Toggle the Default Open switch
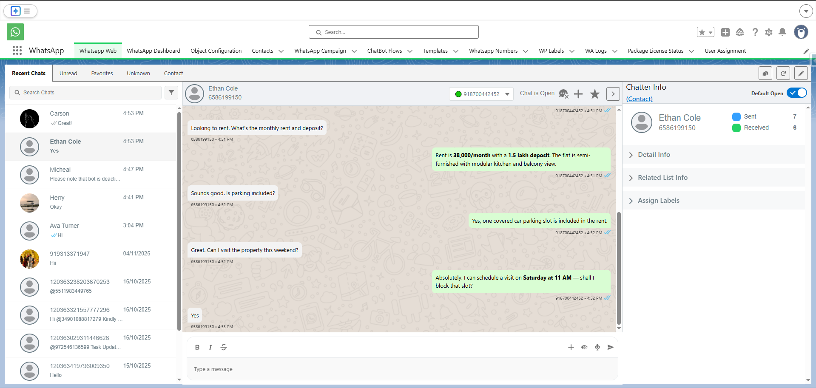Image resolution: width=816 pixels, height=388 pixels. click(796, 93)
